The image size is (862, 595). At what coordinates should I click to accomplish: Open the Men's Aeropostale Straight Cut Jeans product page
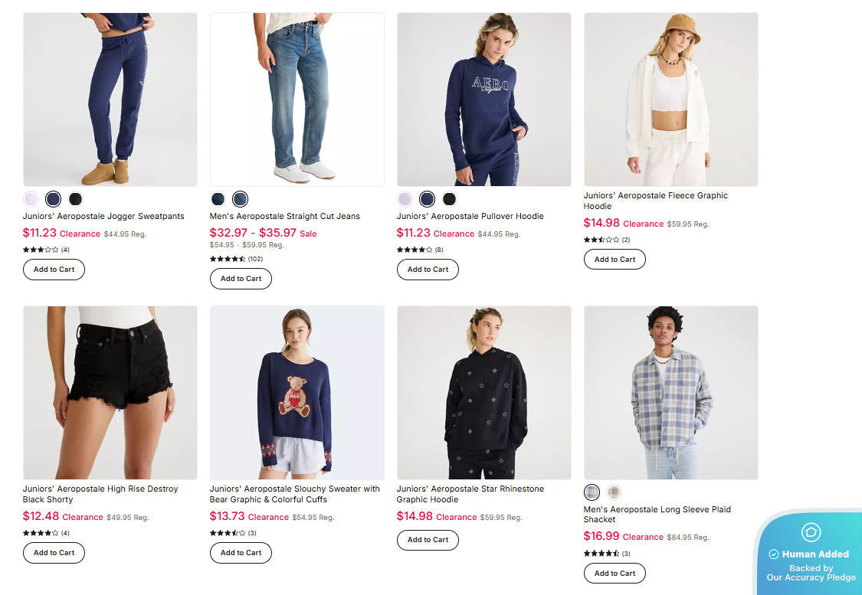(284, 215)
